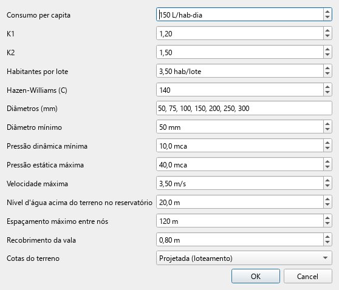
Task: Decrease reservoir Nível d'água value
Action: (x=327, y=205)
